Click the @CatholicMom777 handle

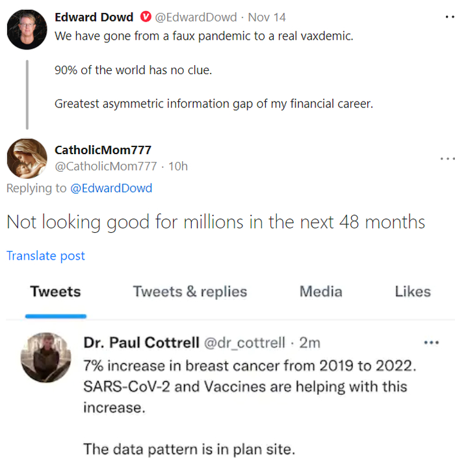pyautogui.click(x=106, y=166)
